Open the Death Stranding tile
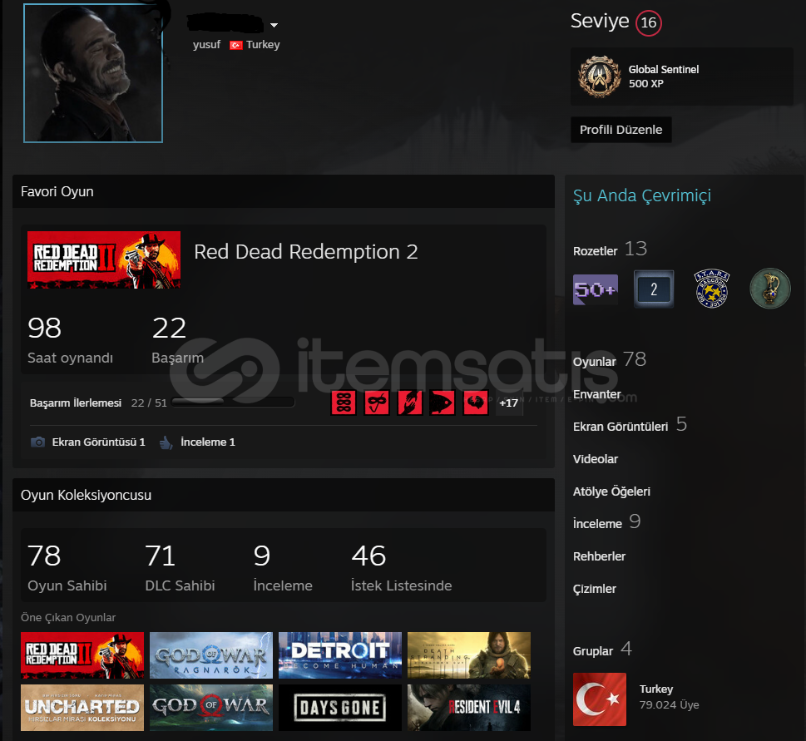The image size is (806, 741). click(x=469, y=655)
